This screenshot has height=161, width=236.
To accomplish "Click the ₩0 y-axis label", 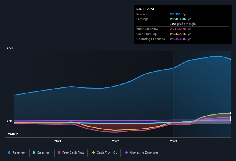I will click(x=9, y=121).
